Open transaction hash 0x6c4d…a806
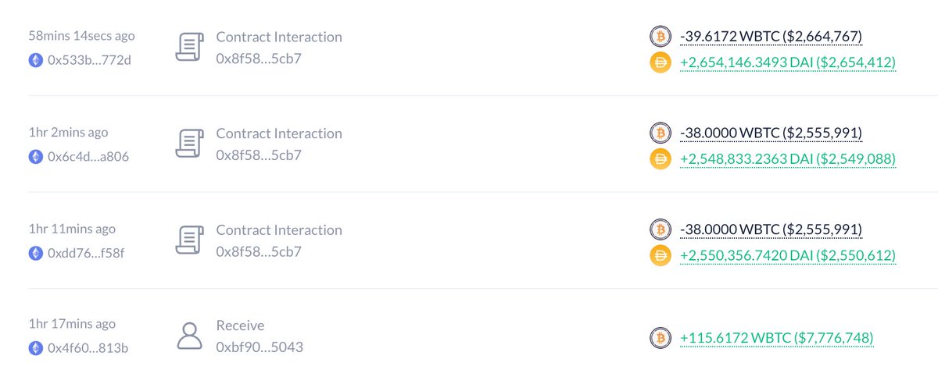The width and height of the screenshot is (938, 384). [x=88, y=157]
